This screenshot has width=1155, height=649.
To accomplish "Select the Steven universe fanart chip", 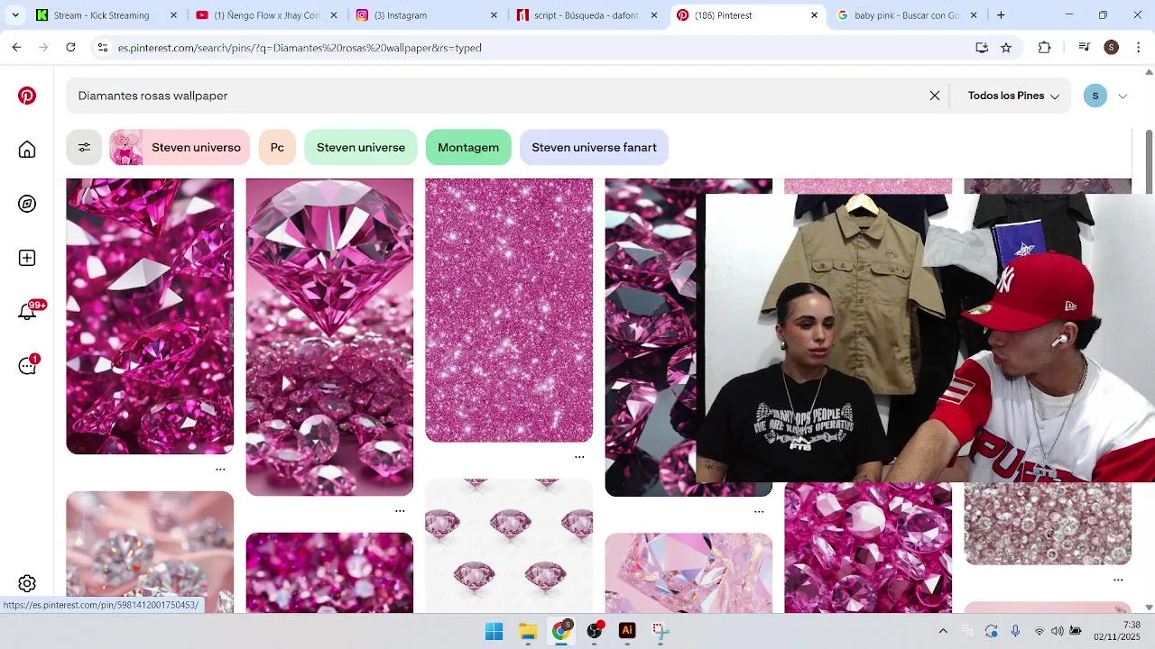I will [594, 147].
